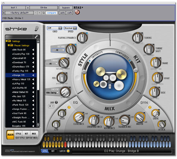
Task: Open the SPEED dropdown set to Normal
Action: pyautogui.click(x=70, y=28)
